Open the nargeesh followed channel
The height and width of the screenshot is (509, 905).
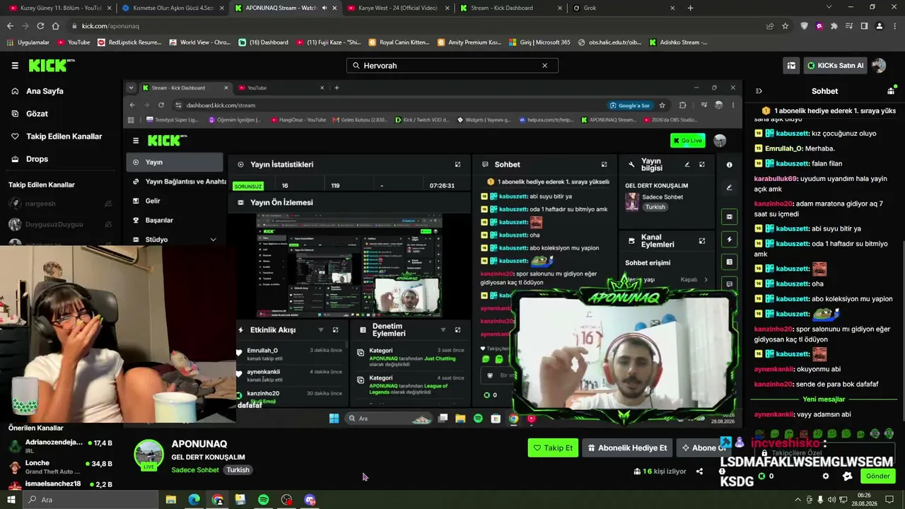59,204
